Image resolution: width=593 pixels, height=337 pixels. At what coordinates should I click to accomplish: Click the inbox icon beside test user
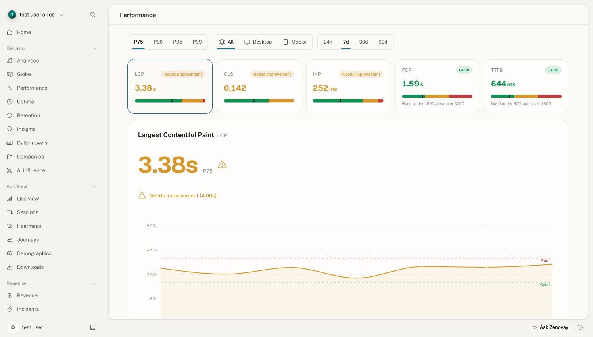(x=93, y=327)
